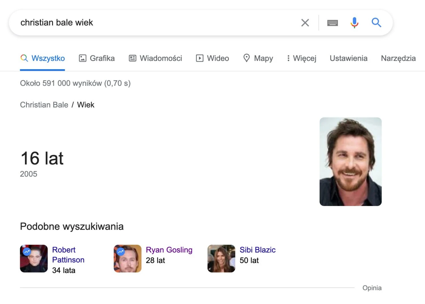425x304 pixels.
Task: Click the '50 lat' age text
Action: tap(249, 260)
